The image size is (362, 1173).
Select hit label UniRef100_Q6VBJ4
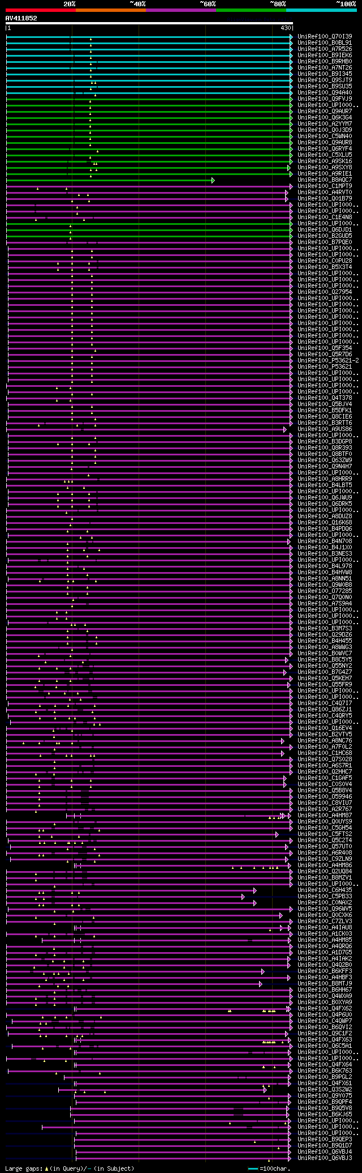(325, 1151)
